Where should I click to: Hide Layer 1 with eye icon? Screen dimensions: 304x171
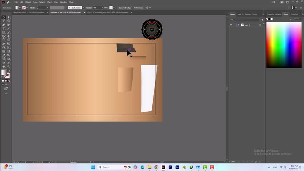point(231,25)
